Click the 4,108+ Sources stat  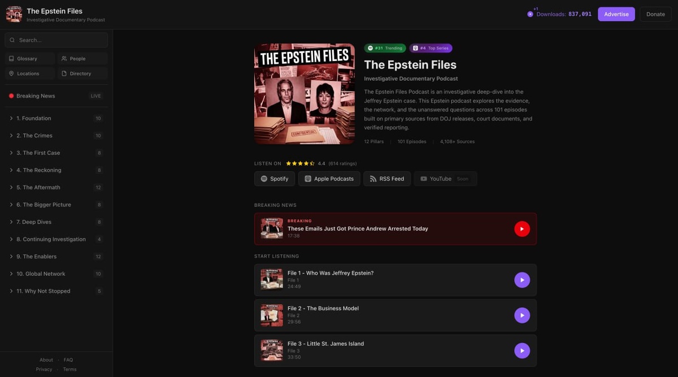click(458, 141)
